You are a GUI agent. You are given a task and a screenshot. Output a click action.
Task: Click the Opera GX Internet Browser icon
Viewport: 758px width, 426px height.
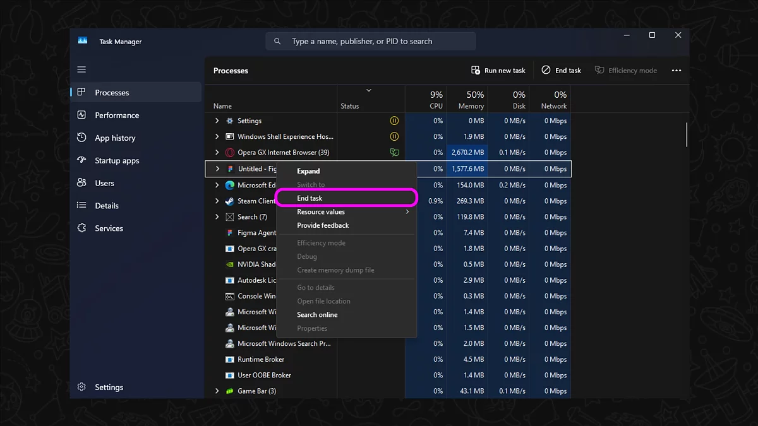coord(230,153)
